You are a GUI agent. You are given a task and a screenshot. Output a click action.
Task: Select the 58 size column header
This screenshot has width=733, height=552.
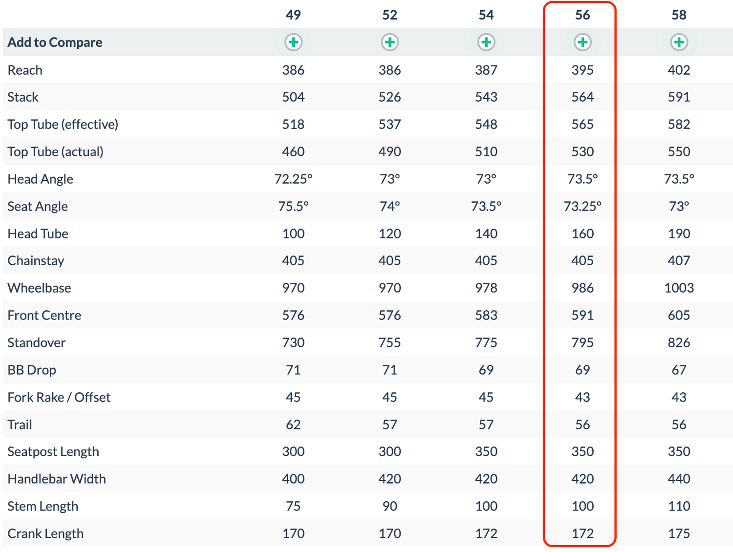pos(679,15)
